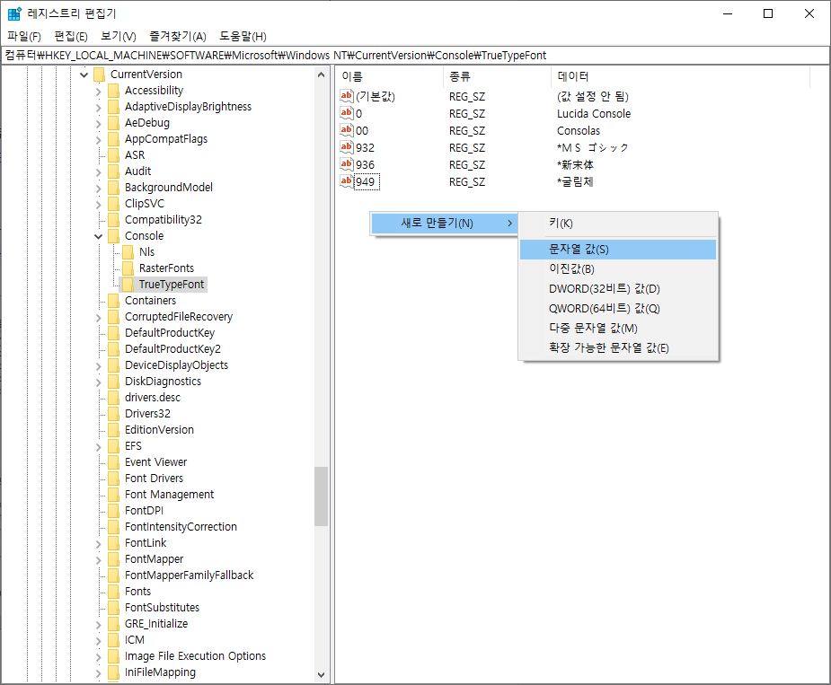
Task: Click the string value icon for 936
Action: pos(347,164)
